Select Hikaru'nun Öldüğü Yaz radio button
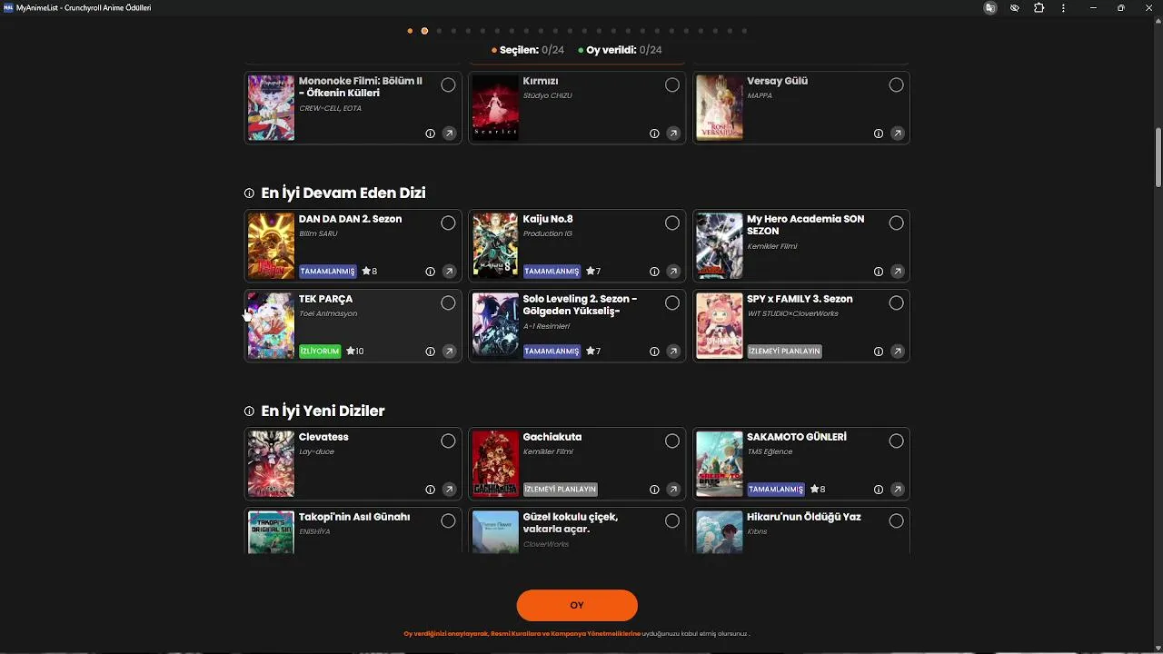Viewport: 1163px width, 654px height. 897,520
